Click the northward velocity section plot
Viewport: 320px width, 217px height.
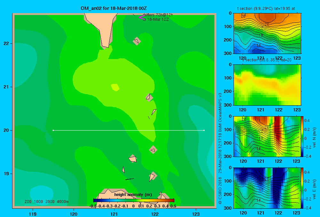[267, 136]
